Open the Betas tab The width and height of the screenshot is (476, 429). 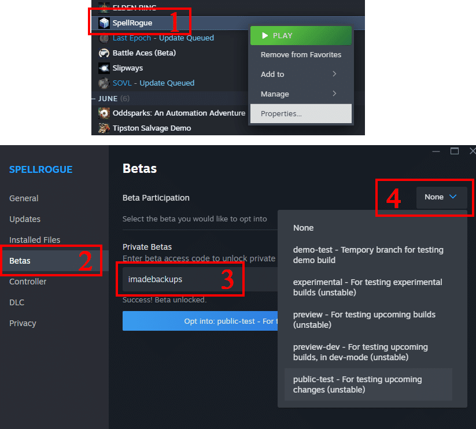click(x=54, y=261)
